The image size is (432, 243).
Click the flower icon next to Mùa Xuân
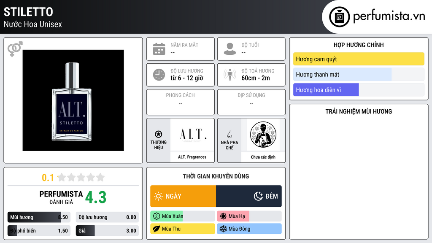coord(157,216)
